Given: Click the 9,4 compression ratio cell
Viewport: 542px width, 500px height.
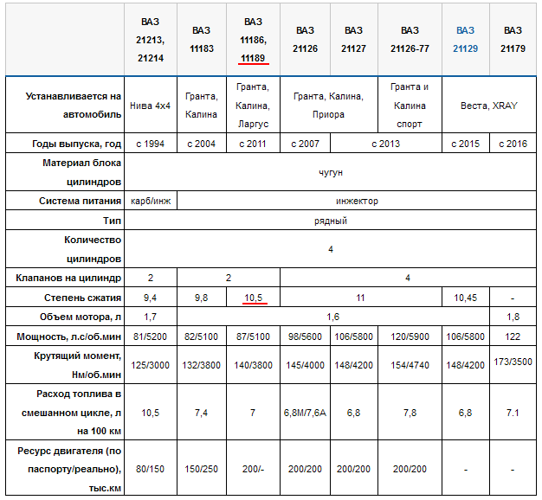Looking at the screenshot, I should [x=151, y=298].
